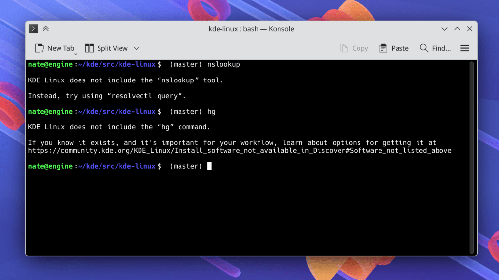
Task: Click the Copy toolbar button
Action: tap(354, 48)
